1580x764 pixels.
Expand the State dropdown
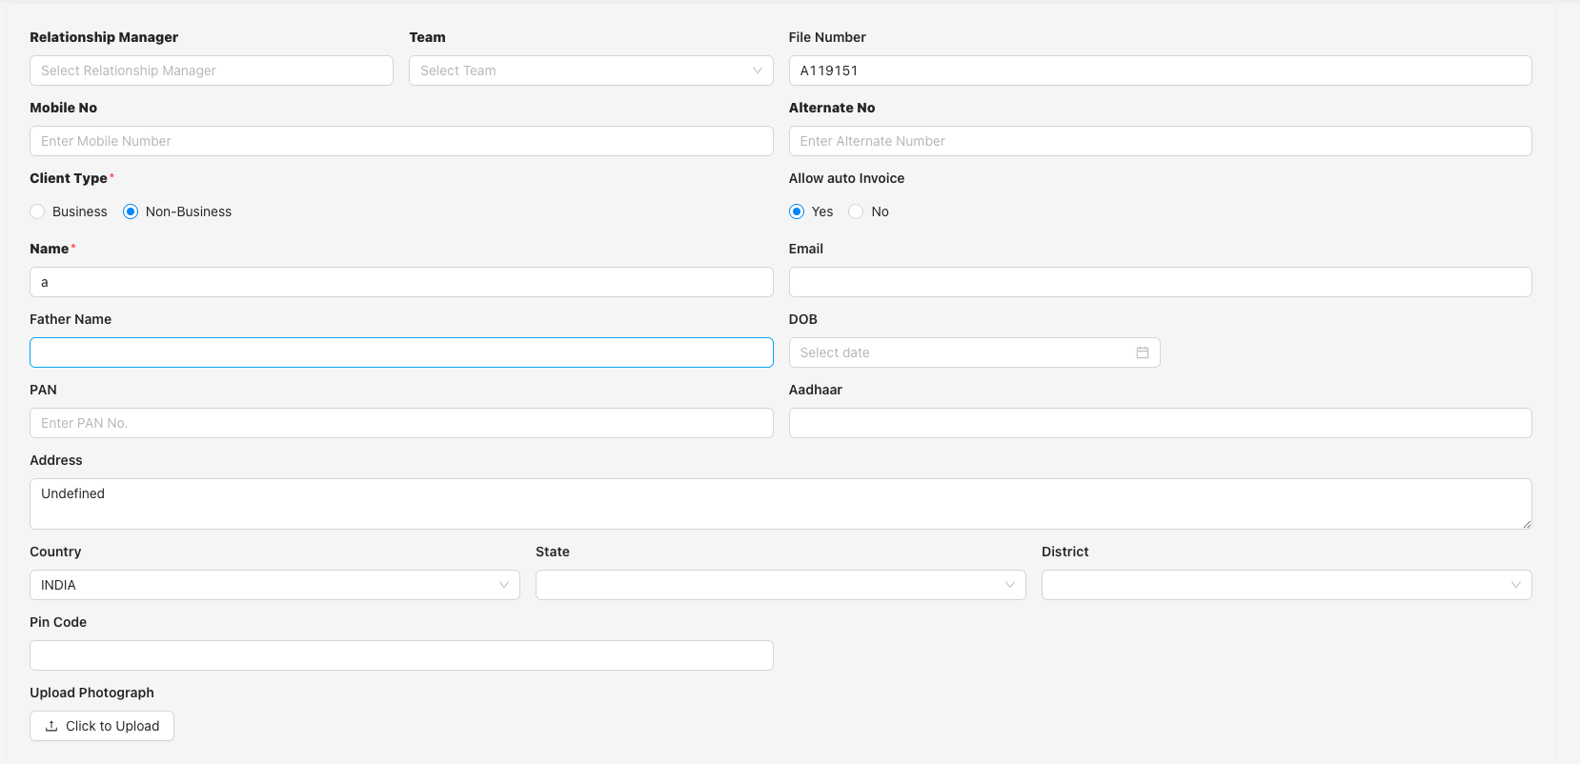780,585
